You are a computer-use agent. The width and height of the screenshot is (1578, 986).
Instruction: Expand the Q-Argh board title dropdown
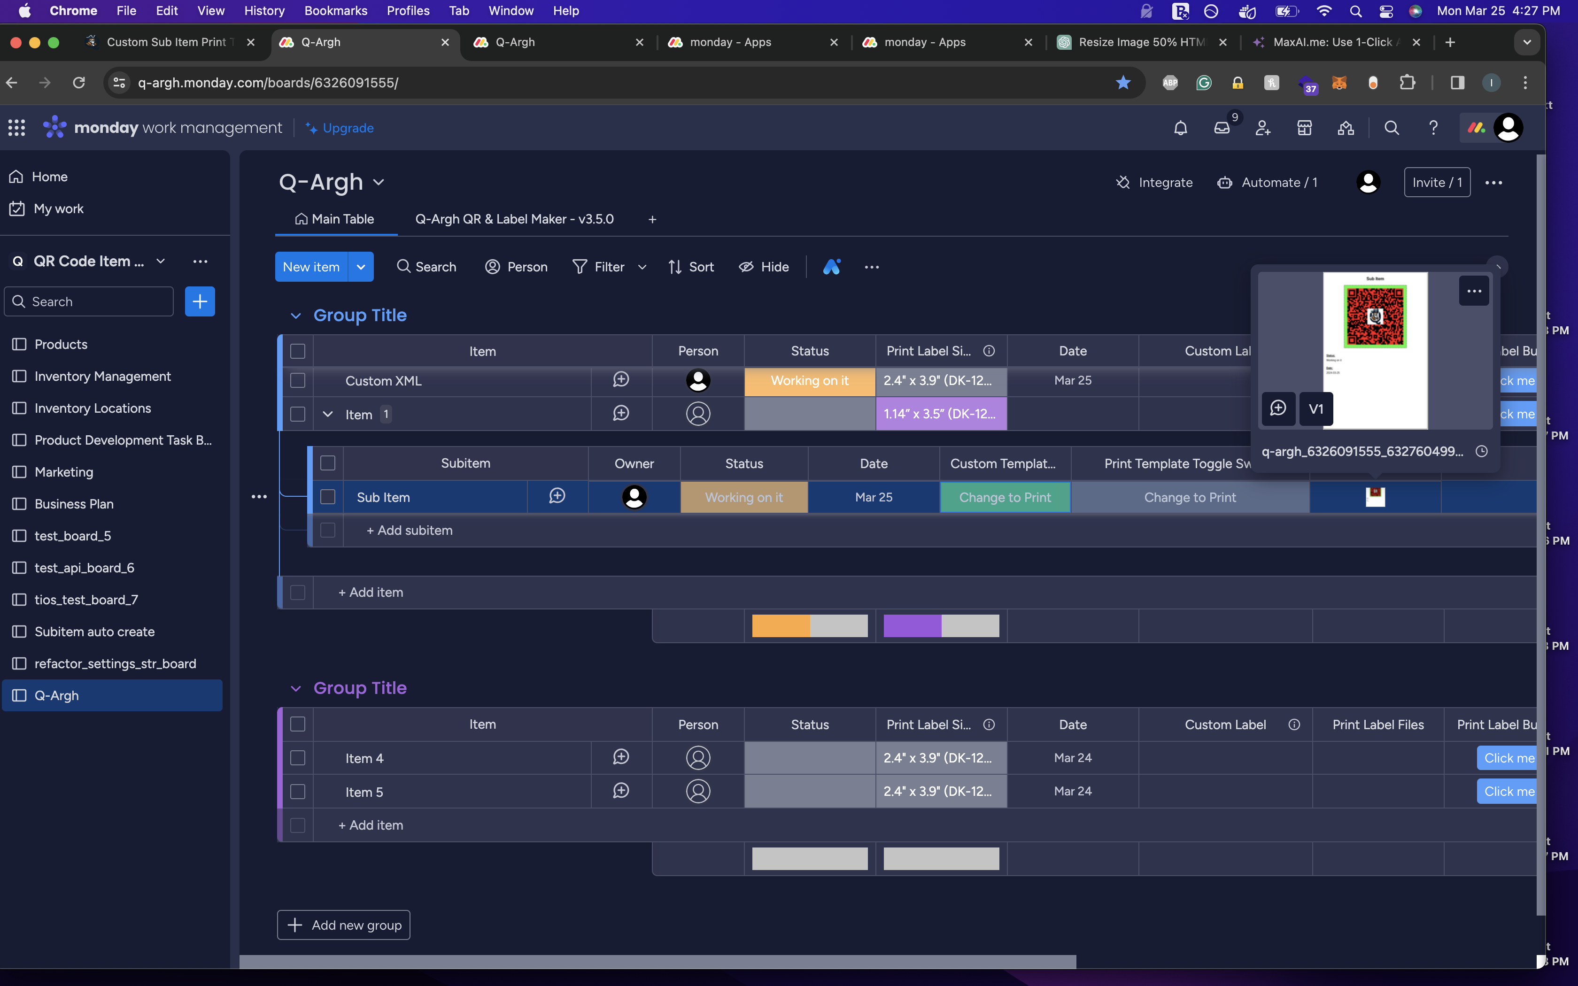point(378,183)
